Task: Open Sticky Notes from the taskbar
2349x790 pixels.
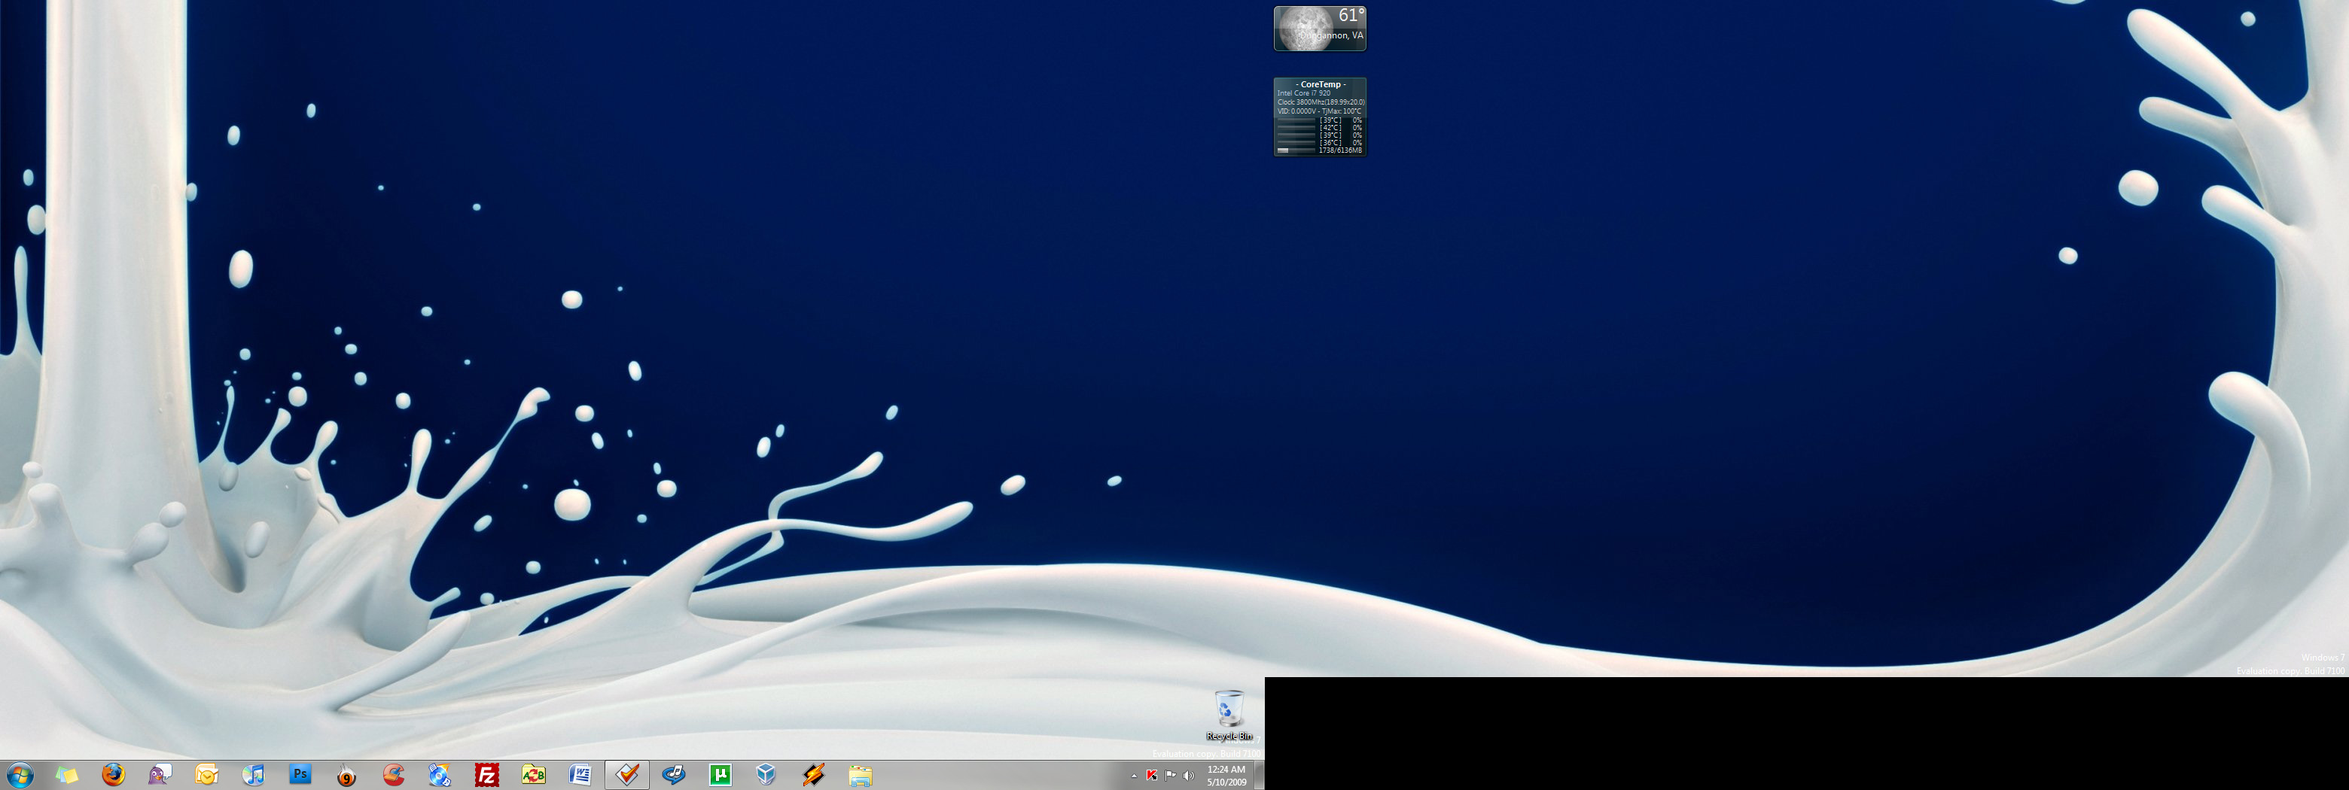Action: [x=66, y=776]
